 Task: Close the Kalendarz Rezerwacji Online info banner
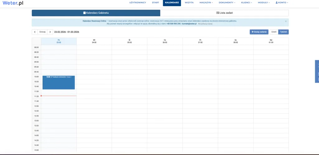(x=286, y=21)
